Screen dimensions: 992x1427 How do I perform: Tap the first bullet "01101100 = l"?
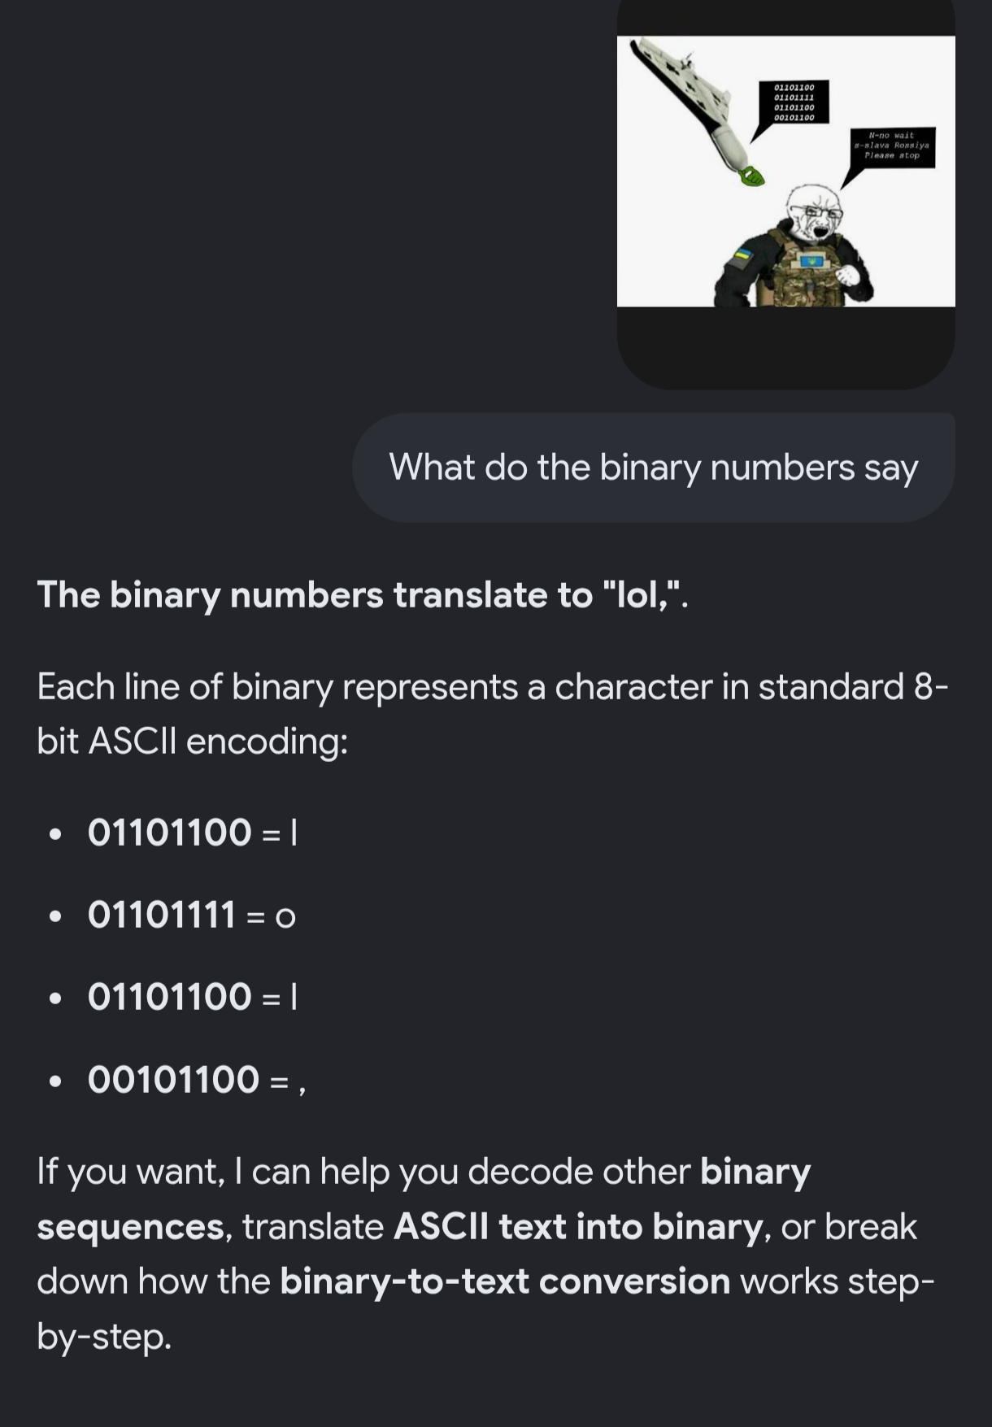point(193,833)
